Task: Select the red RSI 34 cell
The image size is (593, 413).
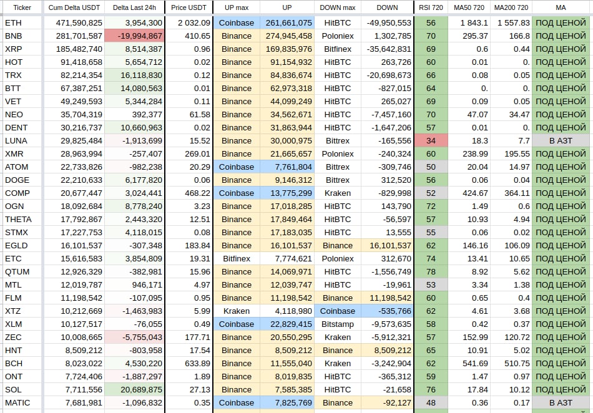Action: coord(431,141)
